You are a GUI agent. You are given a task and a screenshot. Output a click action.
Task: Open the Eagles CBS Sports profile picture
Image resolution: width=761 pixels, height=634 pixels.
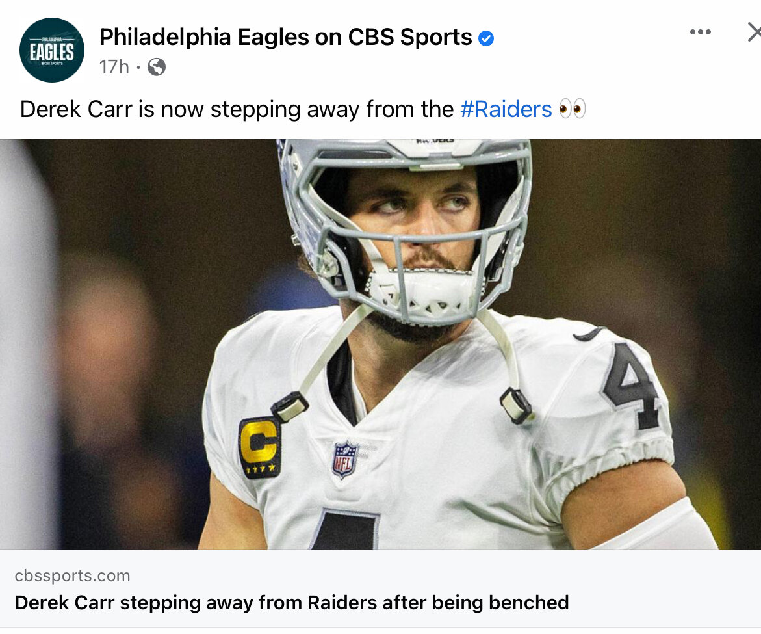click(52, 50)
